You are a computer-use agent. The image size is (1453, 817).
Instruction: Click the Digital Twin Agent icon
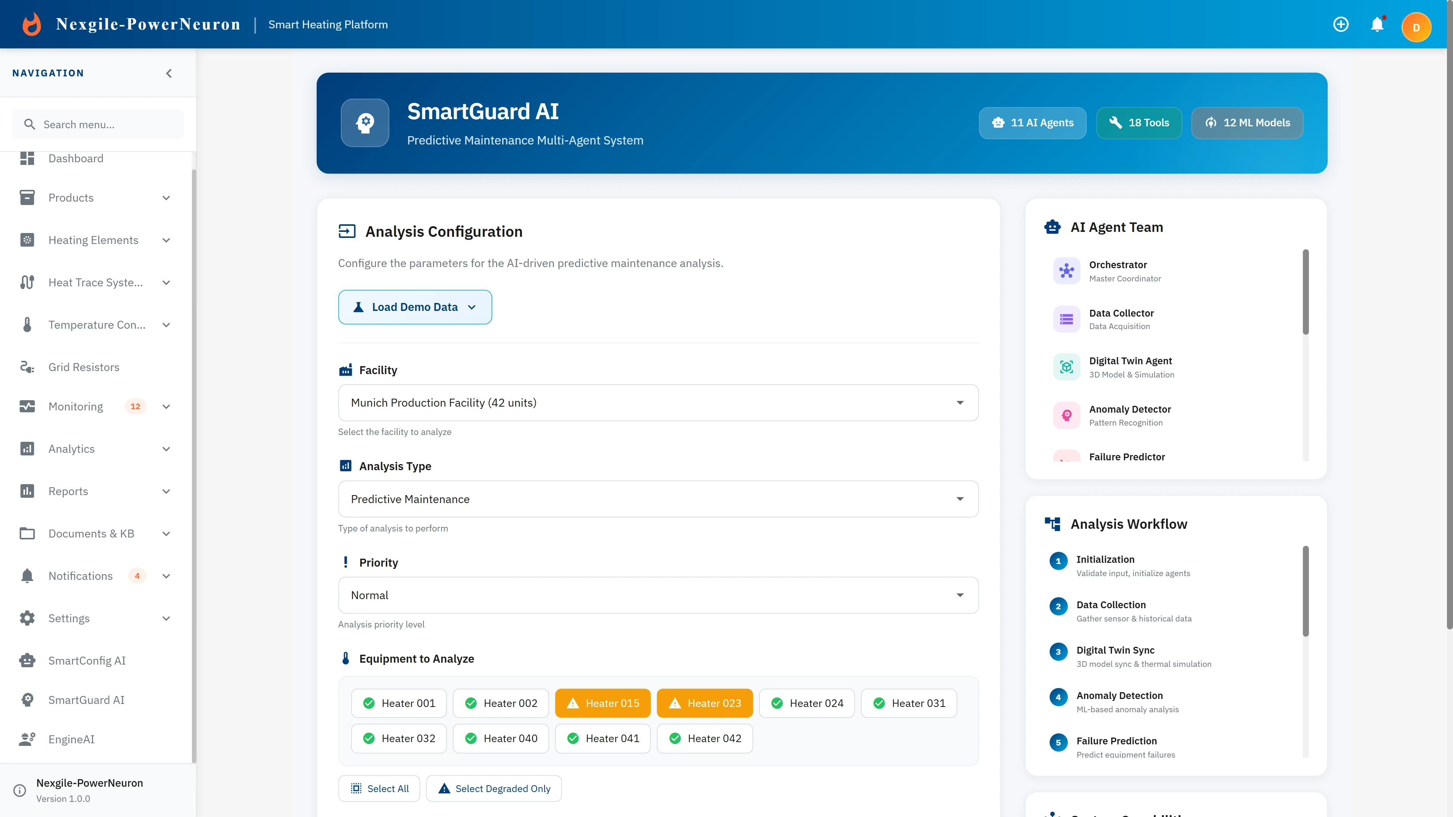click(x=1066, y=367)
